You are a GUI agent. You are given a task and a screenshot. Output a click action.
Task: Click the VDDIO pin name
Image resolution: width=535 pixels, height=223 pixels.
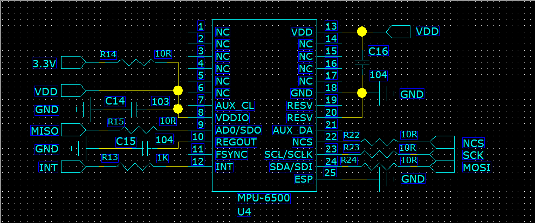232,118
